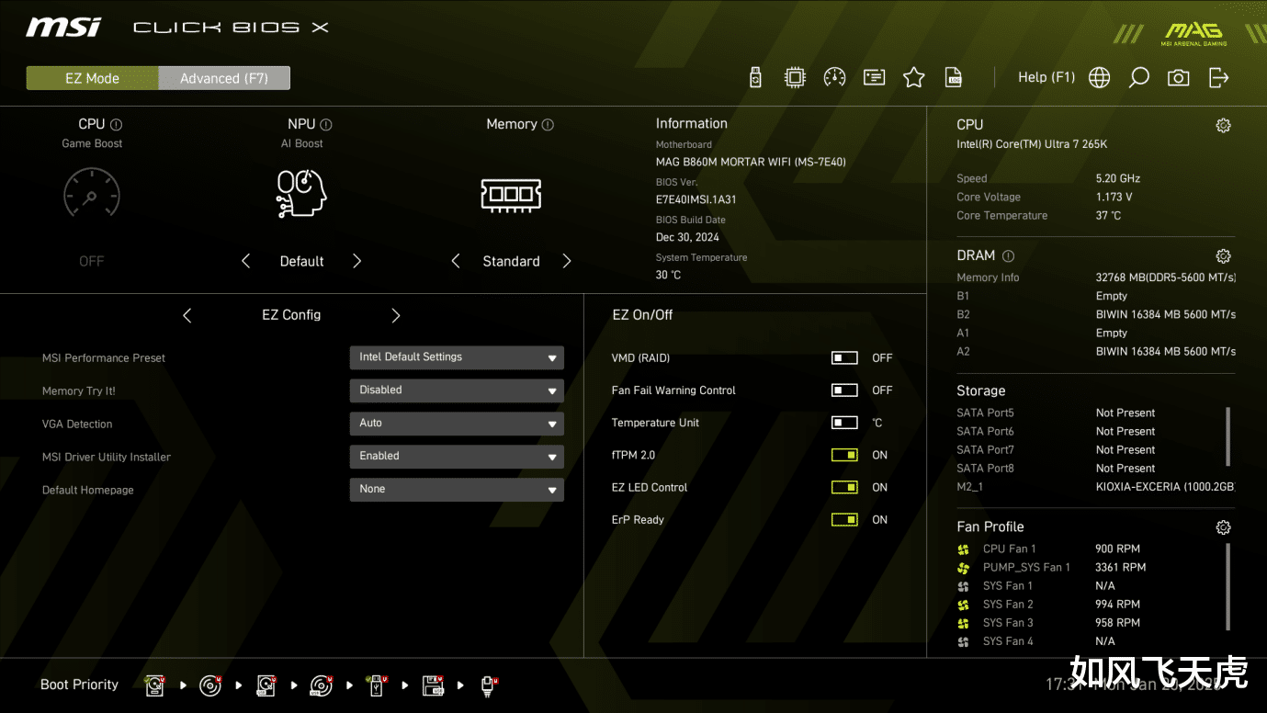Open the M-Flash USB update icon
Image resolution: width=1267 pixels, height=713 pixels.
[x=755, y=77]
